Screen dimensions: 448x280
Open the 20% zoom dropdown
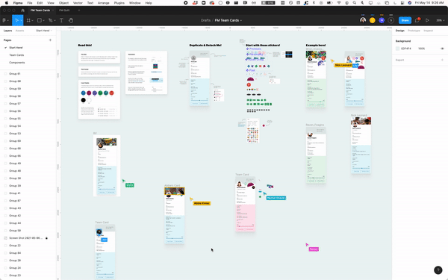coord(440,21)
